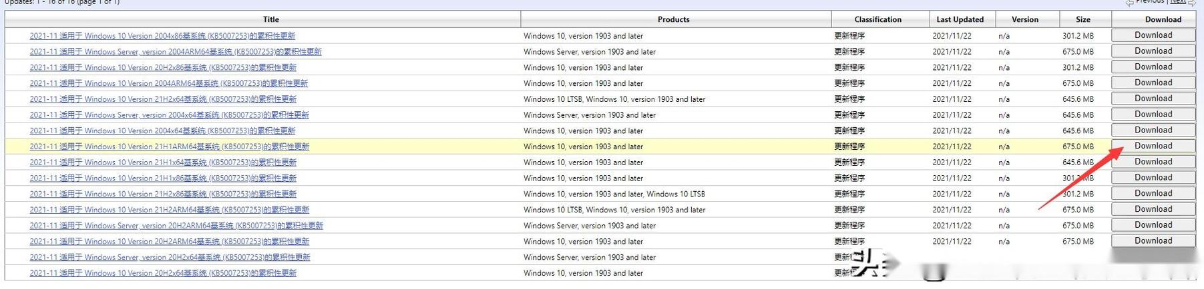1204x289 pixels.
Task: Sort by the Products column header
Action: pyautogui.click(x=673, y=19)
